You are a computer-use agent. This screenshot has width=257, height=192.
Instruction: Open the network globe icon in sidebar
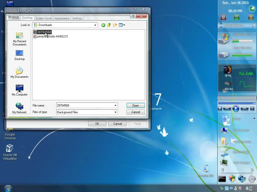pyautogui.click(x=242, y=179)
